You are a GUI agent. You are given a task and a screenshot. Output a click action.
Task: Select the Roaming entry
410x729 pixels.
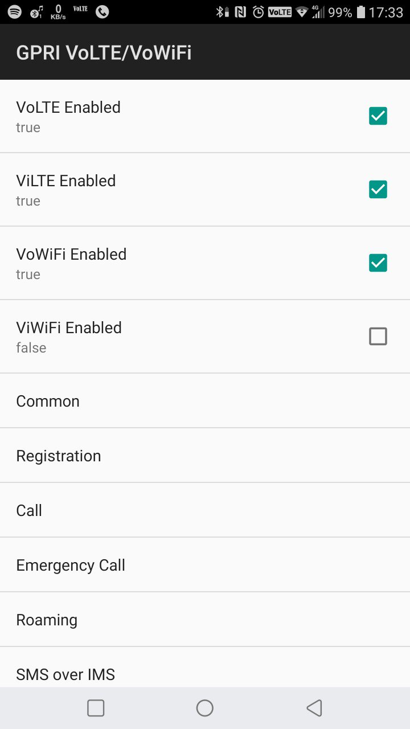click(x=47, y=620)
